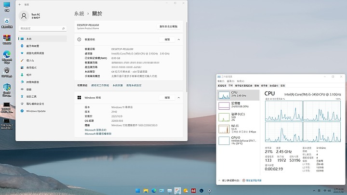Select the This PC (本機) desktop icon
Image resolution: width=347 pixels, height=195 pixels.
[x=7, y=7]
